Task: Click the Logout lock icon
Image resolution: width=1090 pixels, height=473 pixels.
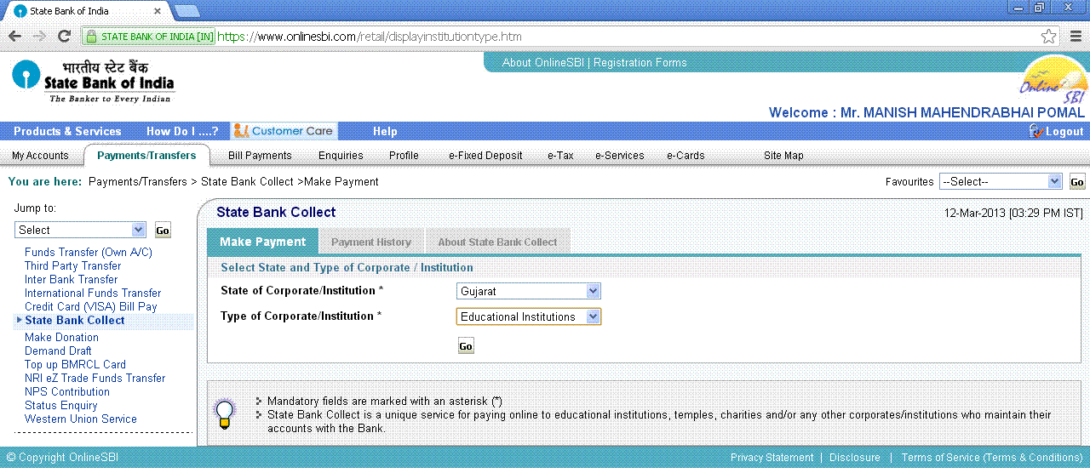Action: pos(1035,131)
